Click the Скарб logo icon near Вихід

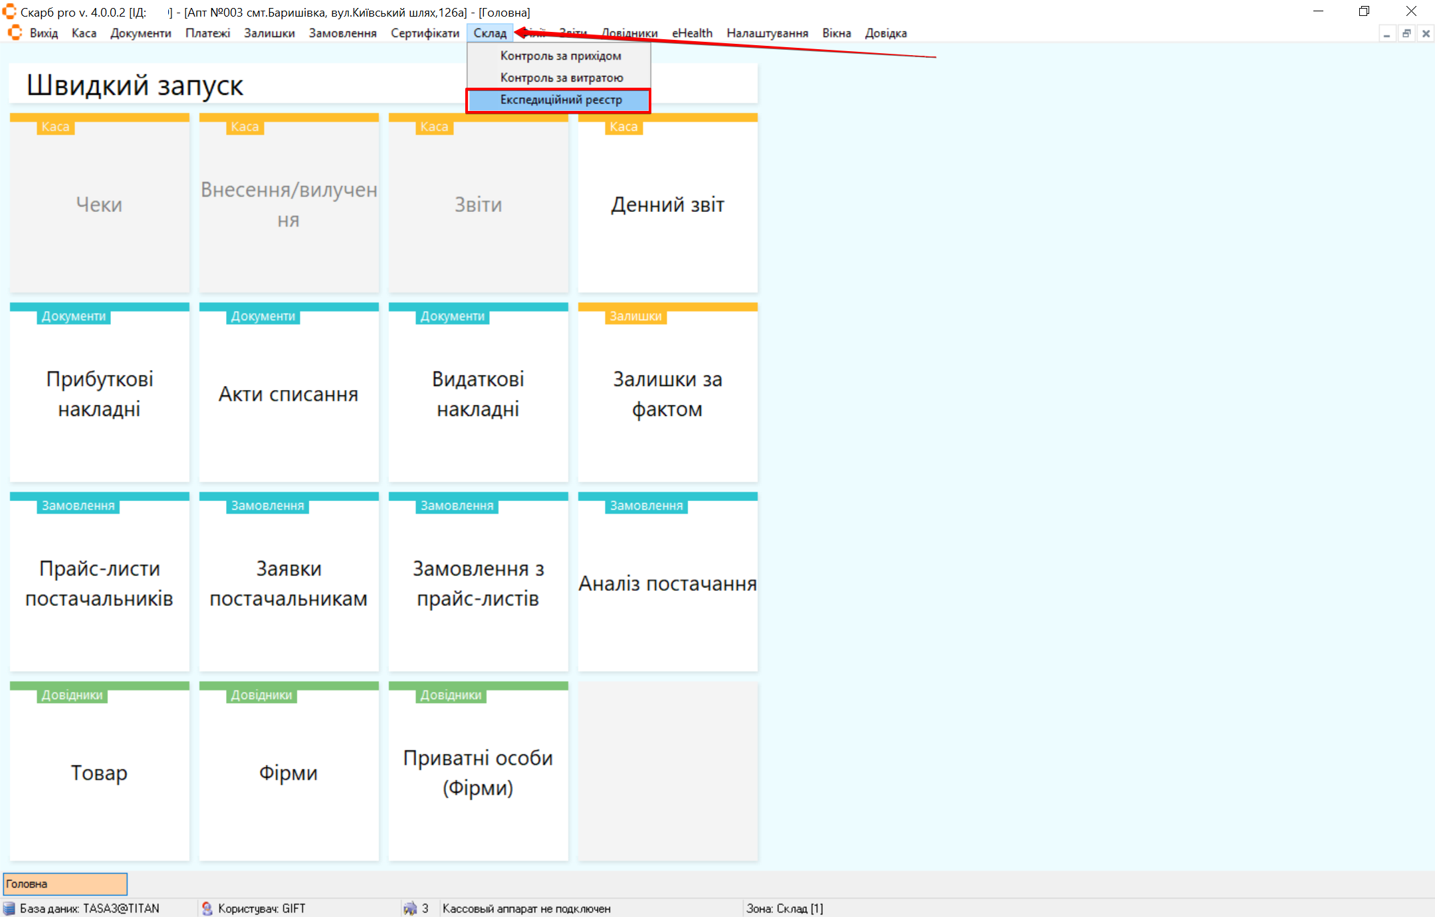coord(15,33)
